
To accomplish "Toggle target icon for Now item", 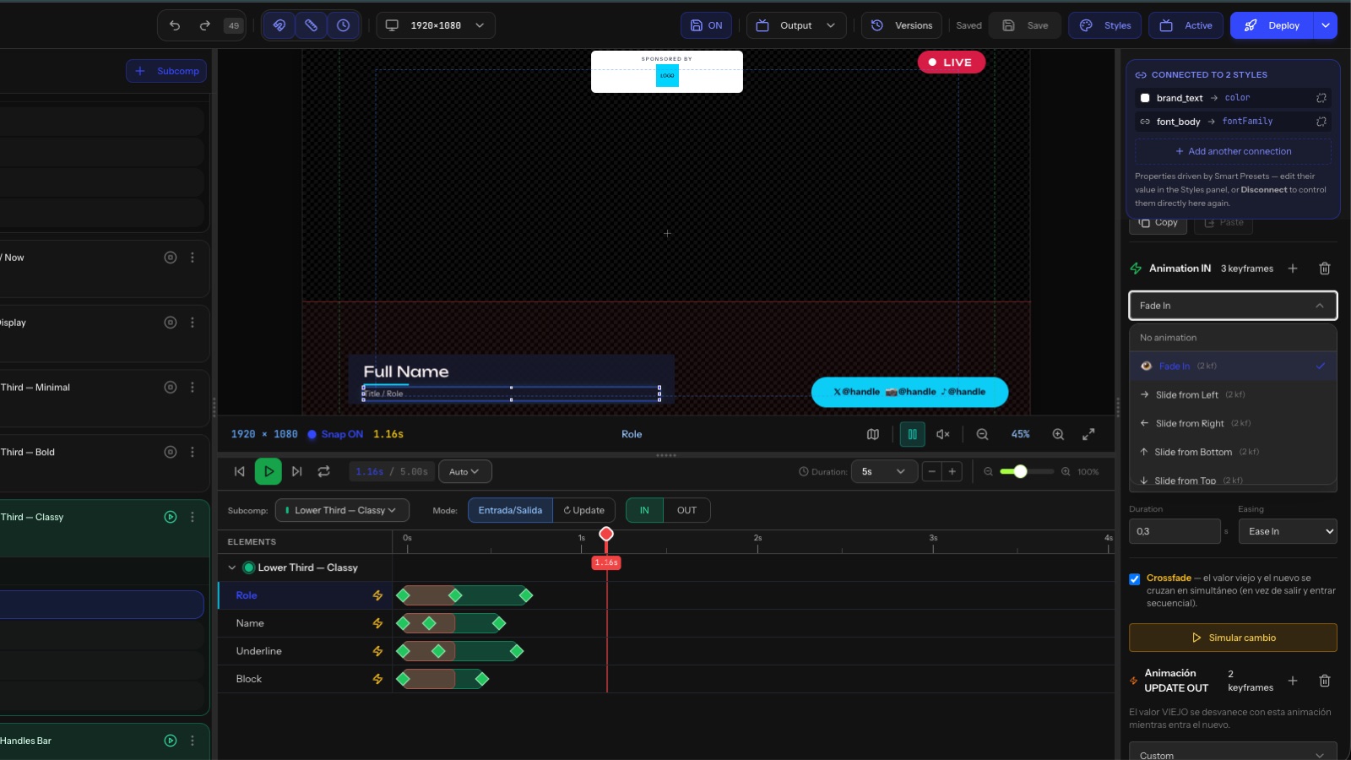I will [x=171, y=258].
